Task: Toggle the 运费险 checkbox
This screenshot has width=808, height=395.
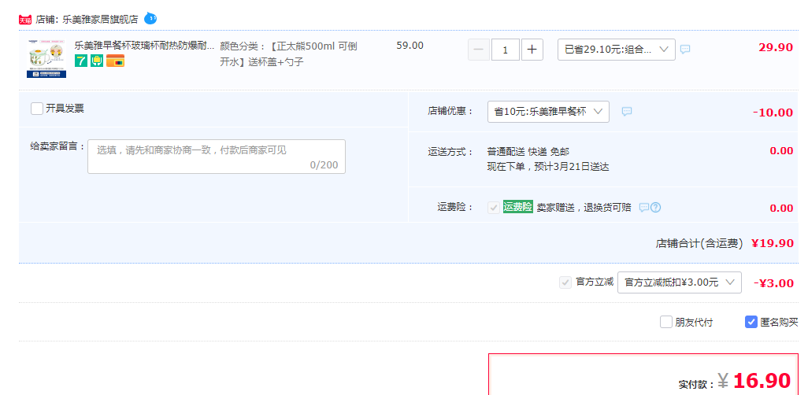Action: click(494, 208)
